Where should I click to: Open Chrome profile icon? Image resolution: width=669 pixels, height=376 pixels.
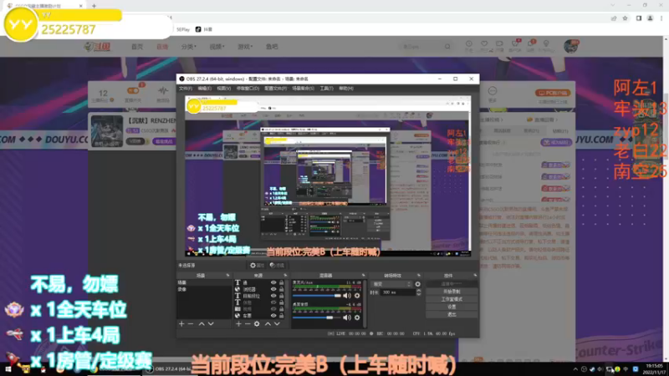click(x=651, y=18)
